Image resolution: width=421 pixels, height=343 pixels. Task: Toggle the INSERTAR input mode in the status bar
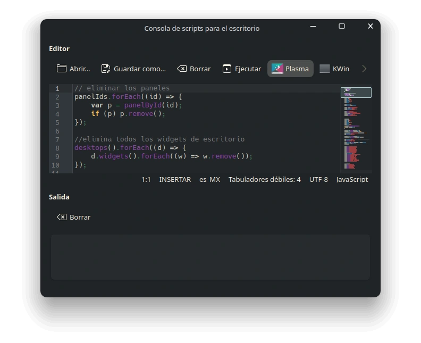[175, 179]
